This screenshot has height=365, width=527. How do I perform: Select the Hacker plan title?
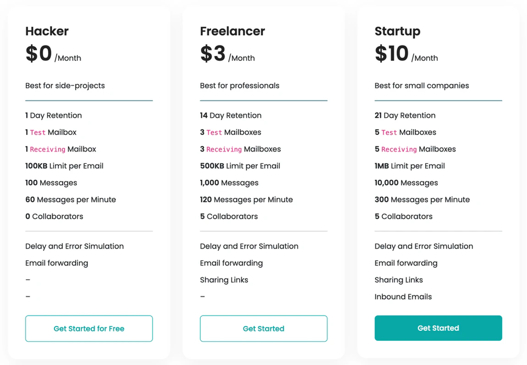pos(47,31)
